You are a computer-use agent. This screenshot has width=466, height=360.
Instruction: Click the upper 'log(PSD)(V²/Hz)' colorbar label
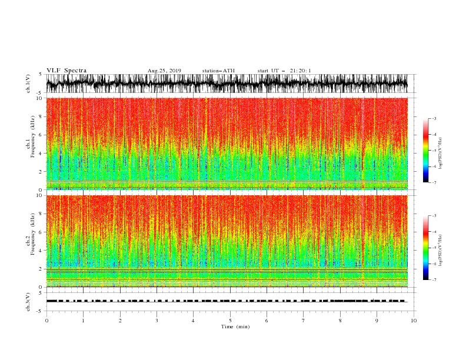[440, 154]
